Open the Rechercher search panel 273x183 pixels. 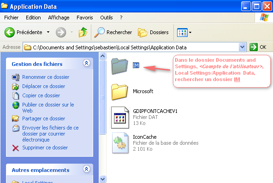point(113,32)
